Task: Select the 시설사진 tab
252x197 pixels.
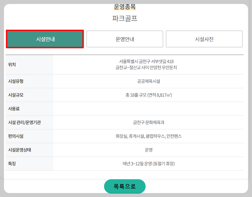Action: [x=204, y=39]
